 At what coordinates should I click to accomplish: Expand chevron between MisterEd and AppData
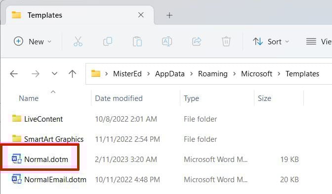point(148,74)
